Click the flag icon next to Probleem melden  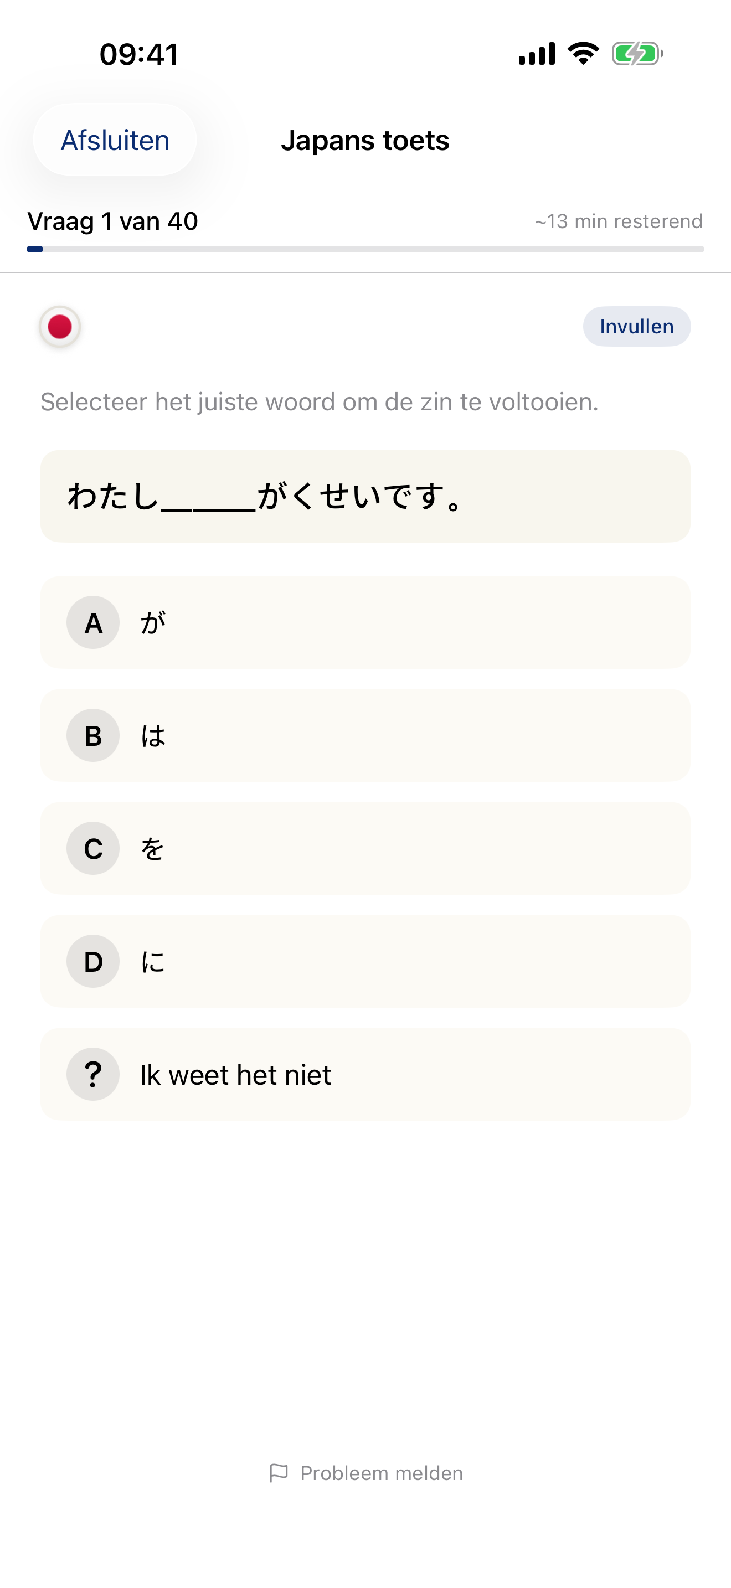pos(279,1472)
